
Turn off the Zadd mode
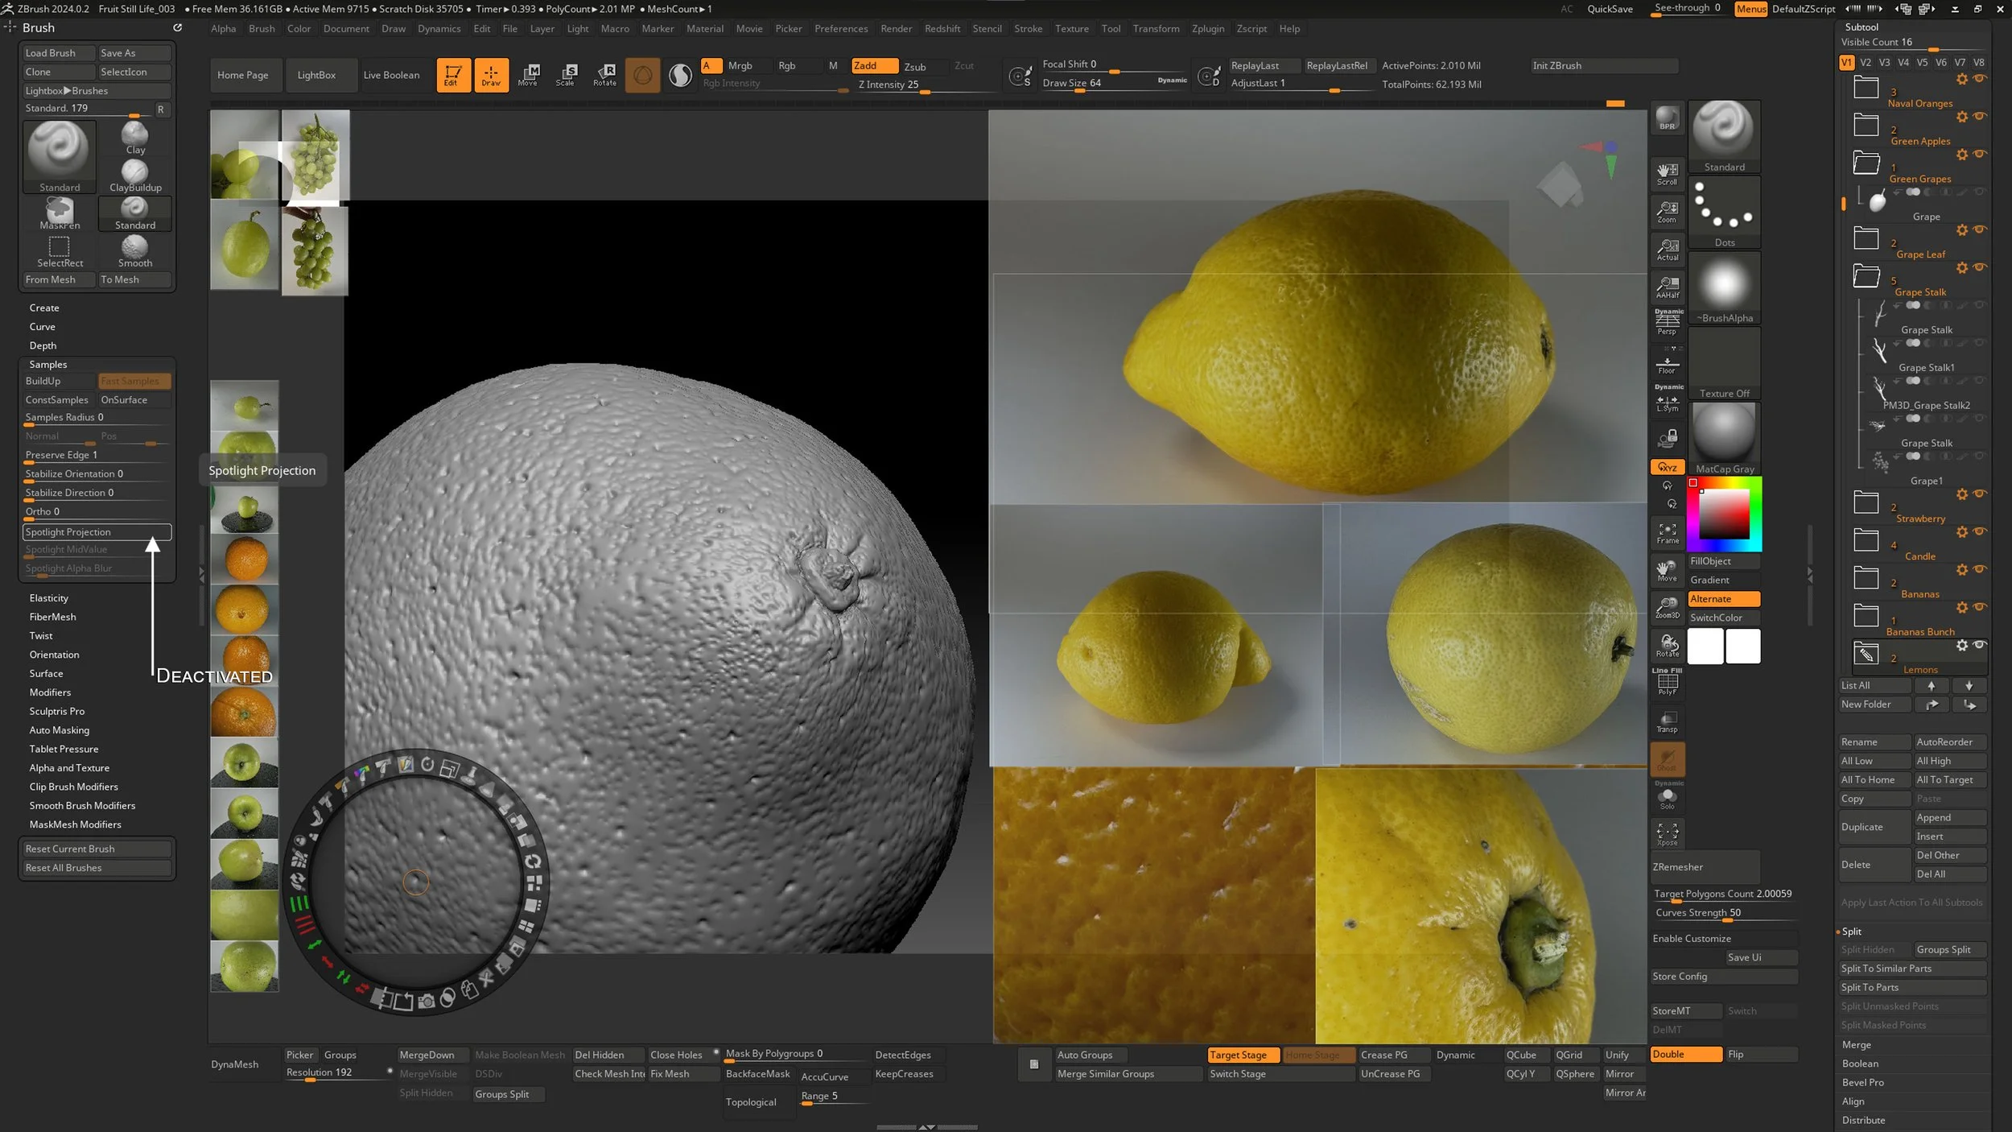[874, 66]
